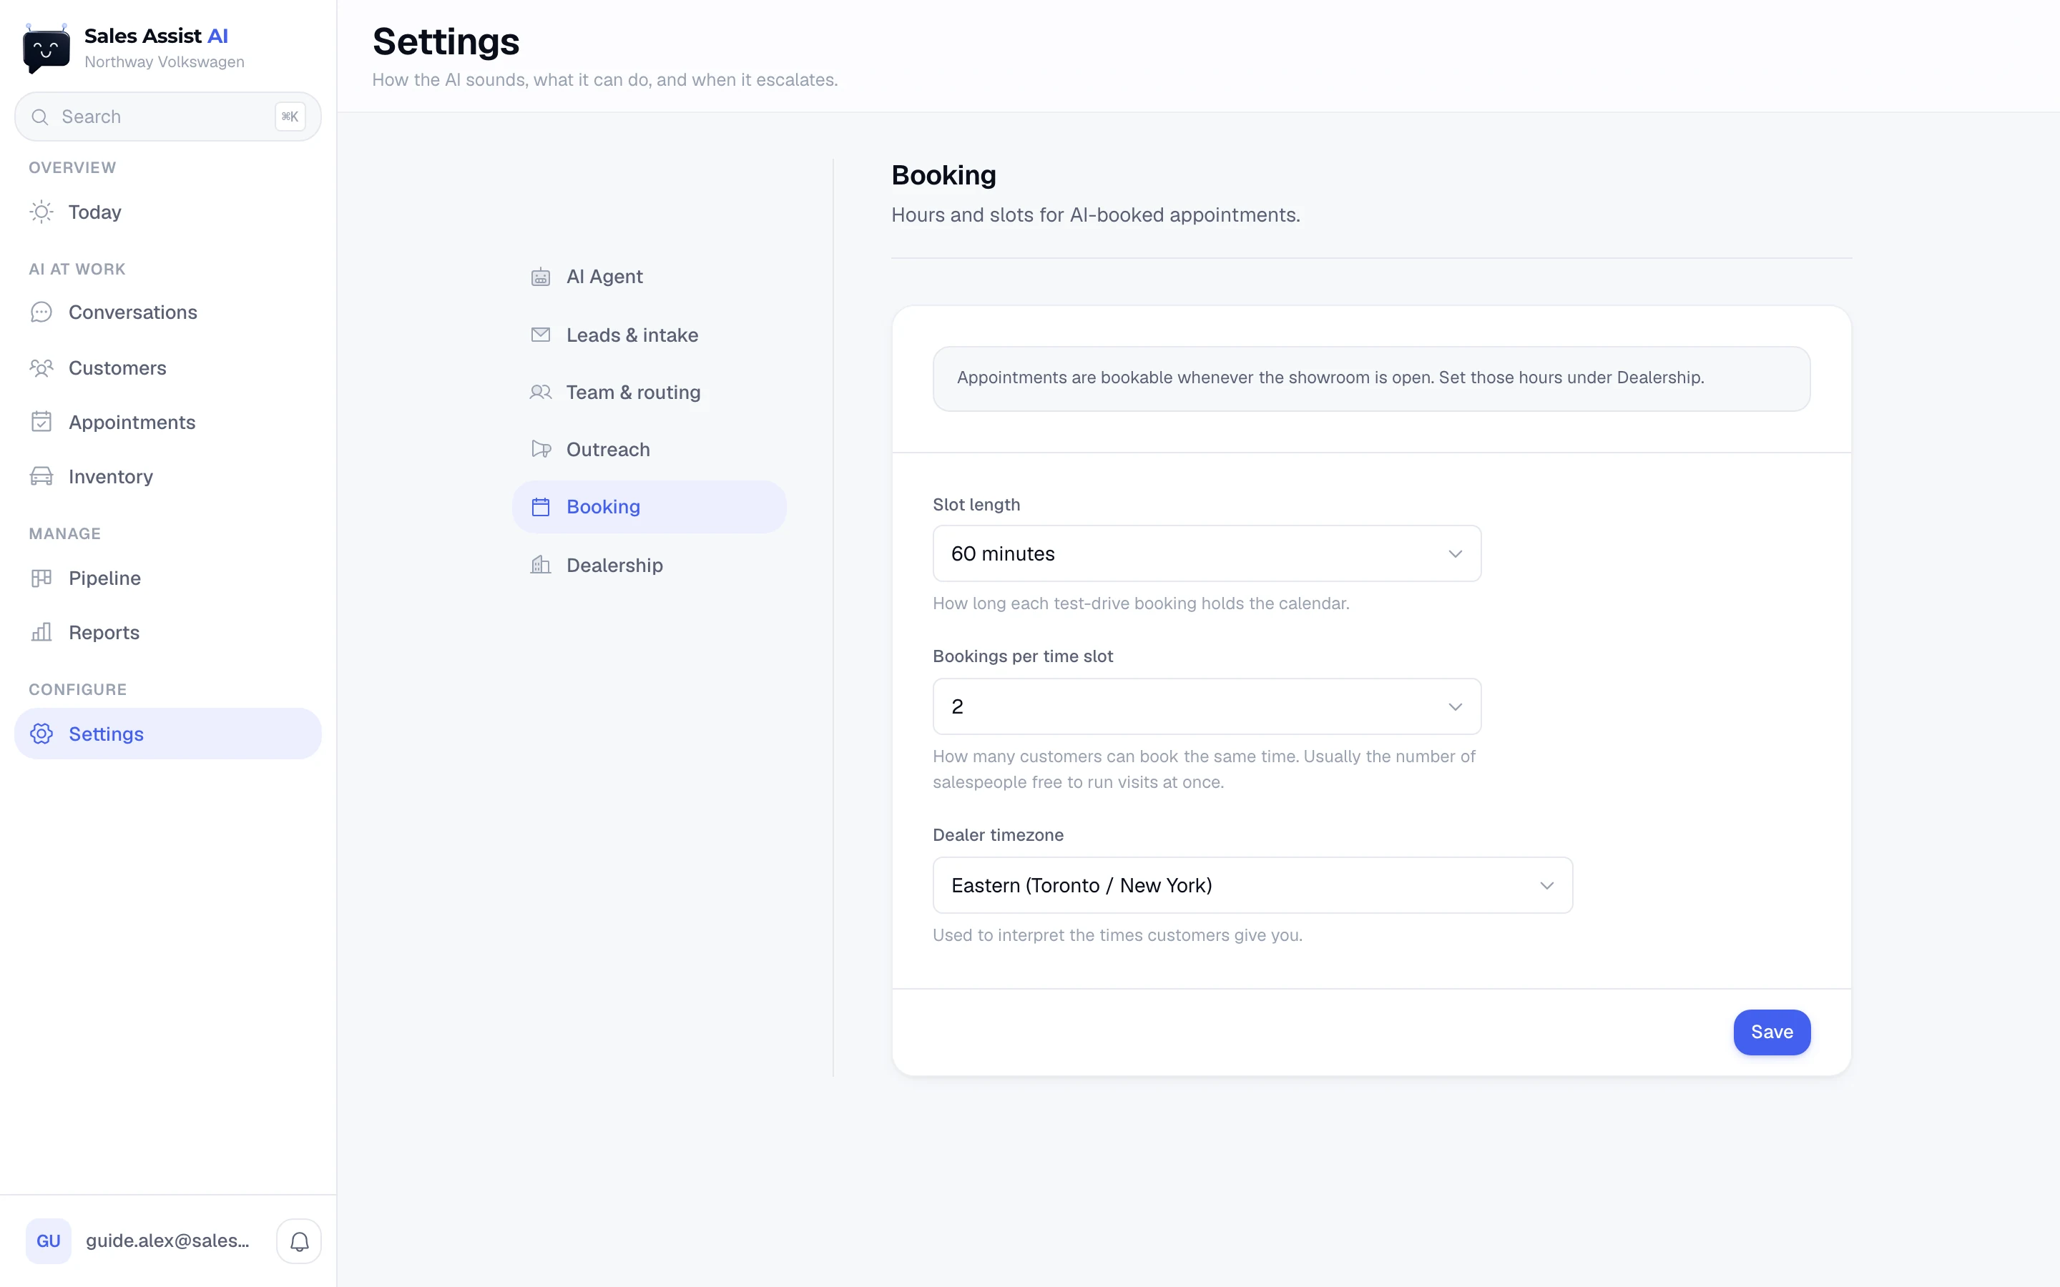Image resolution: width=2060 pixels, height=1287 pixels.
Task: Click the Inventory car icon
Action: [x=41, y=477]
